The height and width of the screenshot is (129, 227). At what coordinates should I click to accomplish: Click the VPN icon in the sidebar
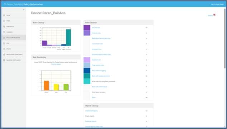[4, 43]
